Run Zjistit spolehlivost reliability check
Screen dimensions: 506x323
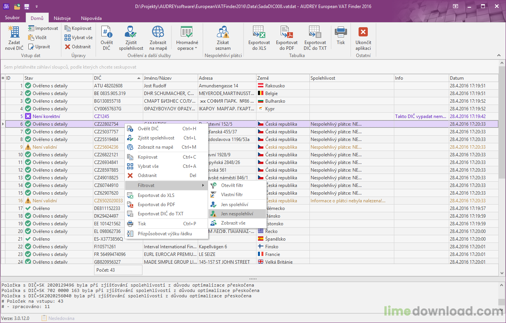[x=131, y=37]
